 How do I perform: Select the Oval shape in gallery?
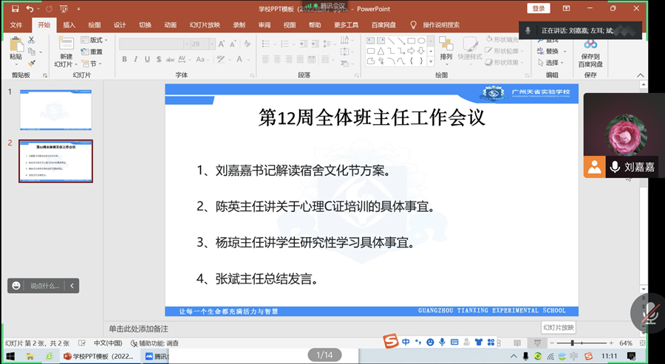pyautogui.click(x=421, y=41)
